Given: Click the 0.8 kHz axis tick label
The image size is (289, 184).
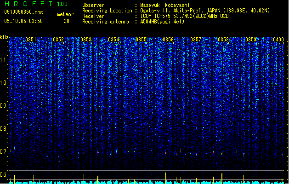Looking at the screenshot, I should (4, 129).
